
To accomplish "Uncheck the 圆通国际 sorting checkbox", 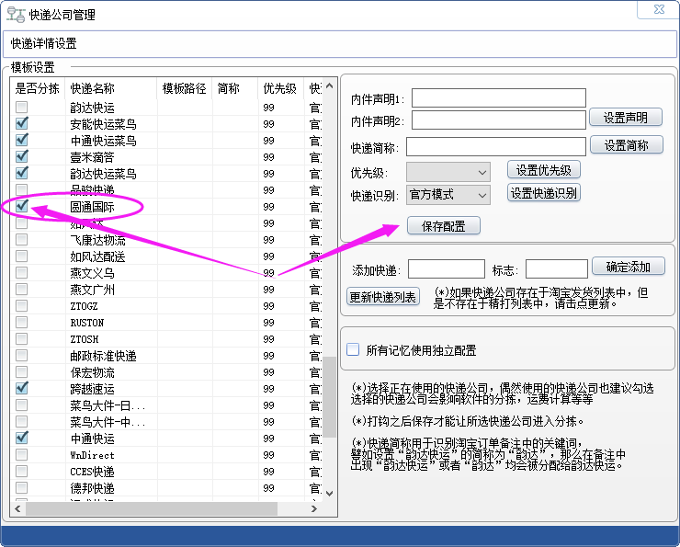I will point(21,207).
